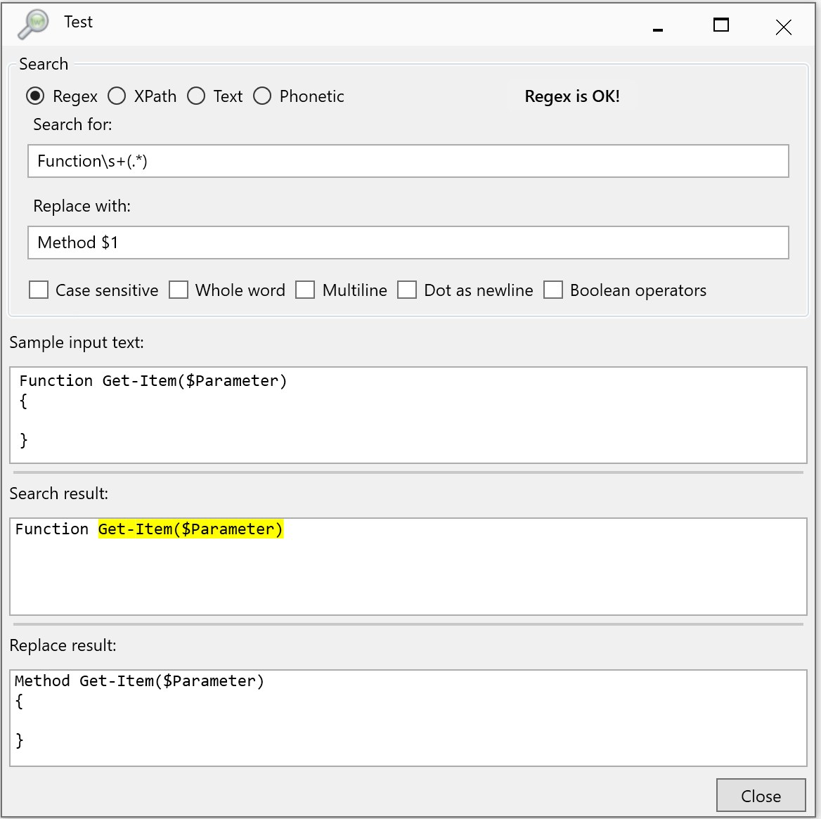The height and width of the screenshot is (819, 821).
Task: Click the Sample input text area
Action: (x=408, y=415)
